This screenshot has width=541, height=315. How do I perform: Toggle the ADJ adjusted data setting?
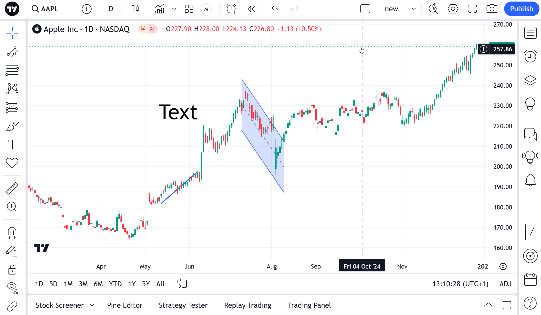[505, 284]
